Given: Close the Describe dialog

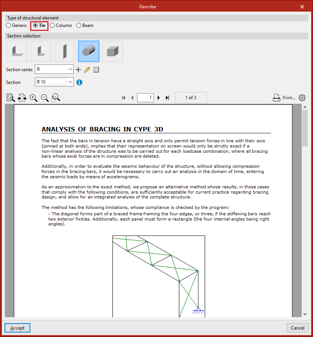Looking at the screenshot, I should 302,7.
